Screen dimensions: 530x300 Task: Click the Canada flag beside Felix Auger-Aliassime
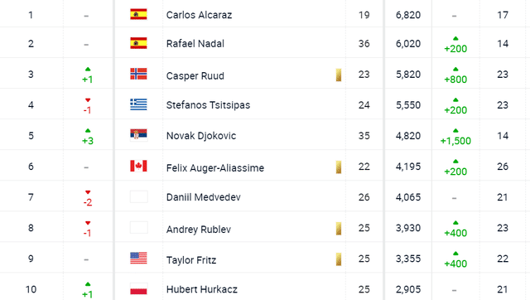(138, 166)
